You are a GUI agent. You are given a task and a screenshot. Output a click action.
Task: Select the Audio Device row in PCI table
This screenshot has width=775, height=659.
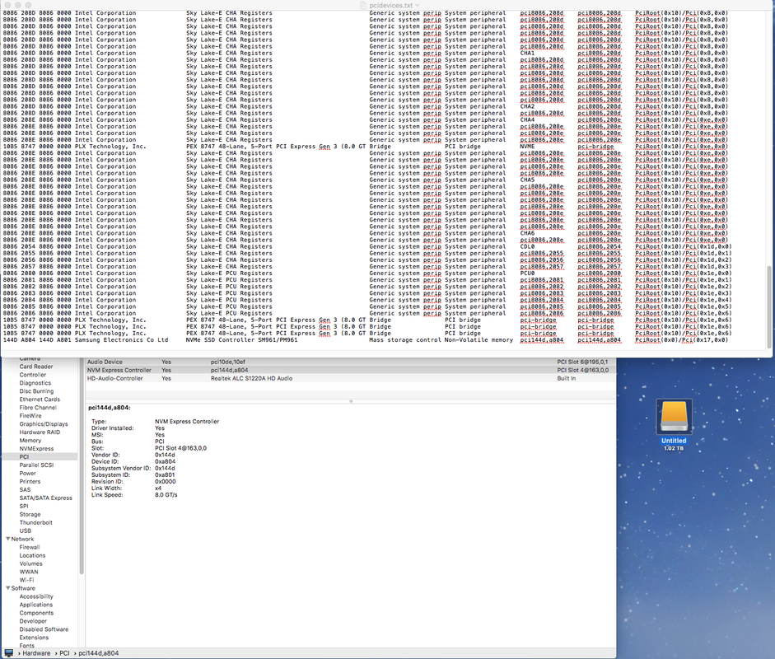350,362
